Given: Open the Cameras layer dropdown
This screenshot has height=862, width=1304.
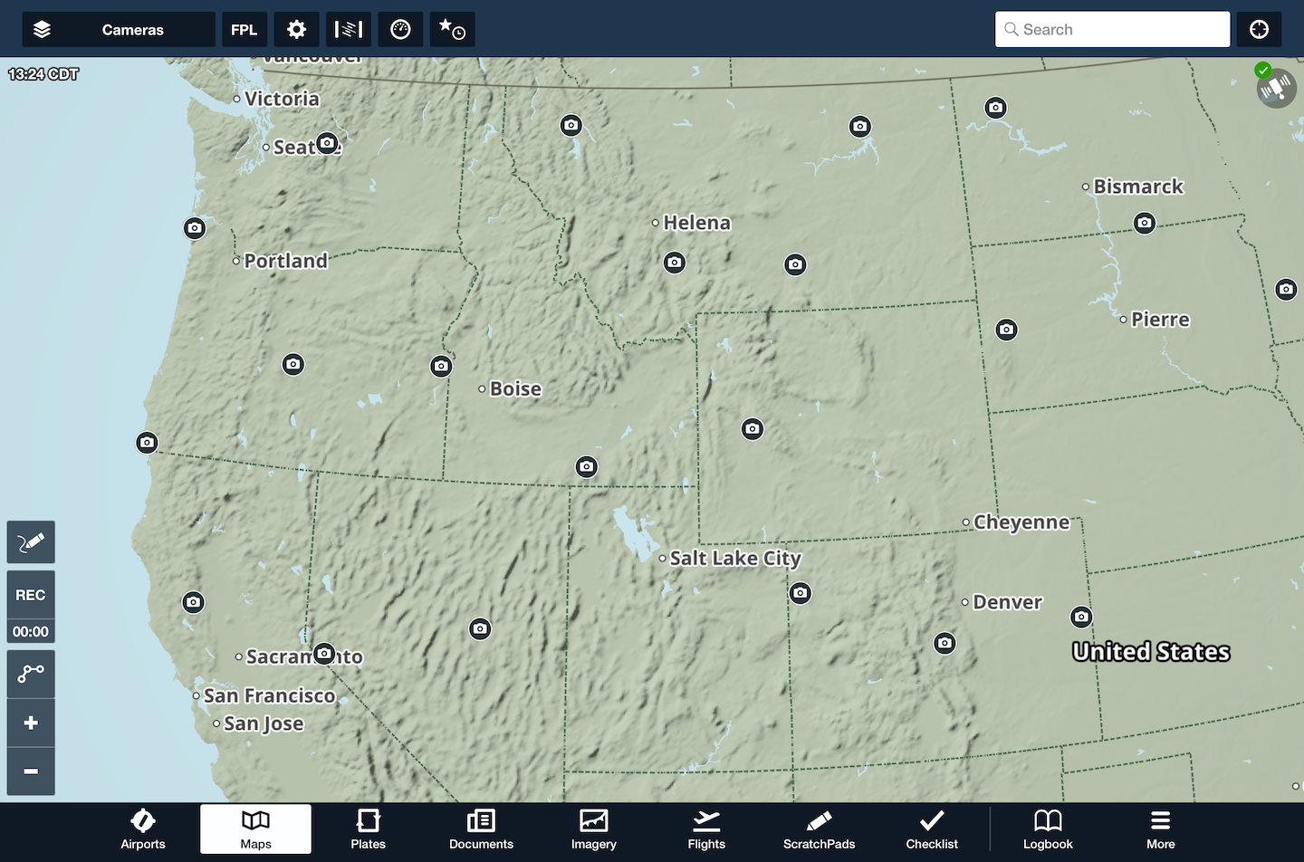Looking at the screenshot, I should click(x=119, y=30).
